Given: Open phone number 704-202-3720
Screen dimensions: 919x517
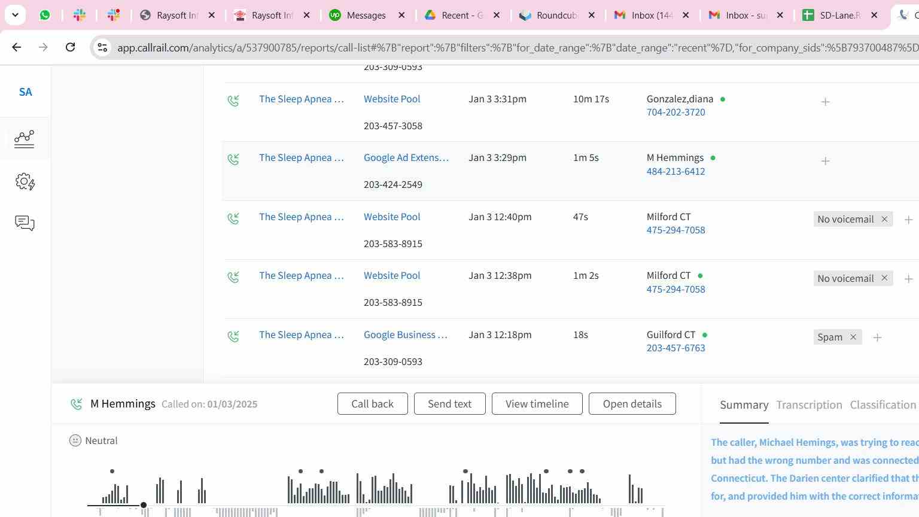Looking at the screenshot, I should pos(675,112).
